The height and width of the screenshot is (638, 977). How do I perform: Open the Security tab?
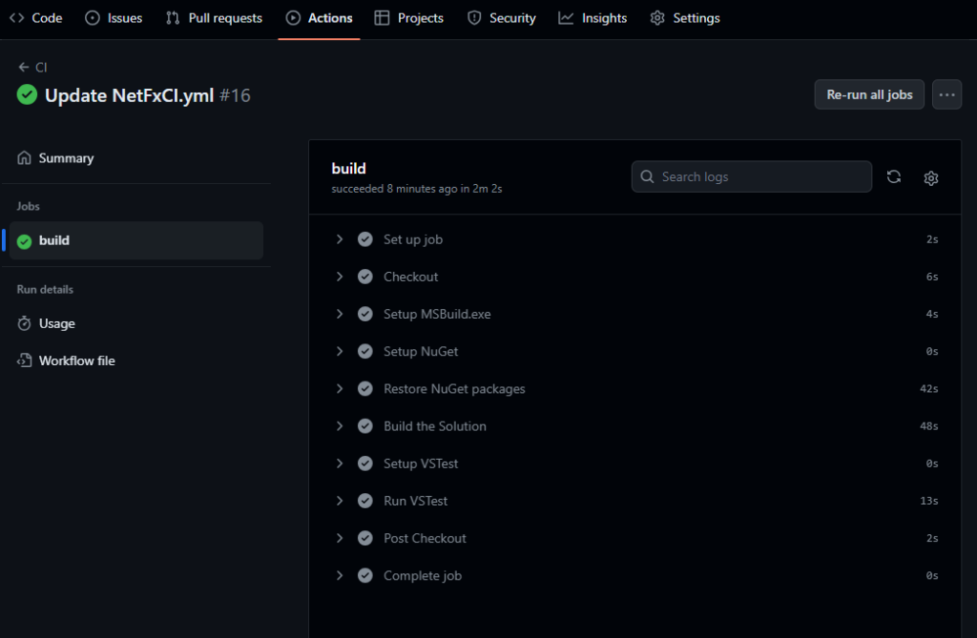(502, 18)
